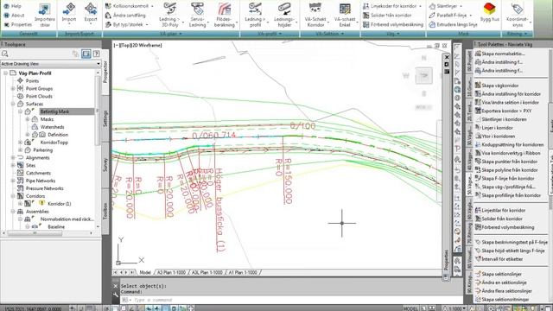
Task: Click the VA-schakt Enkel tool
Action: tap(345, 15)
